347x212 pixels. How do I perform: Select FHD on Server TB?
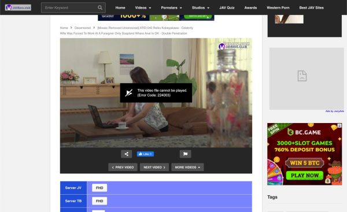click(99, 201)
